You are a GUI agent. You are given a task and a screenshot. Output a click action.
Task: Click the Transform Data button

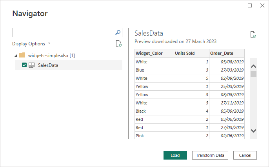click(210, 155)
